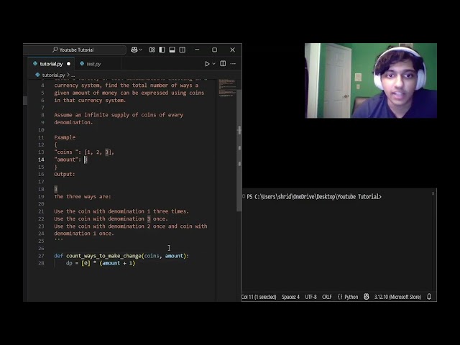Screen dimensions: 460x345
Task: Click the word Example in editor
Action: click(x=65, y=137)
